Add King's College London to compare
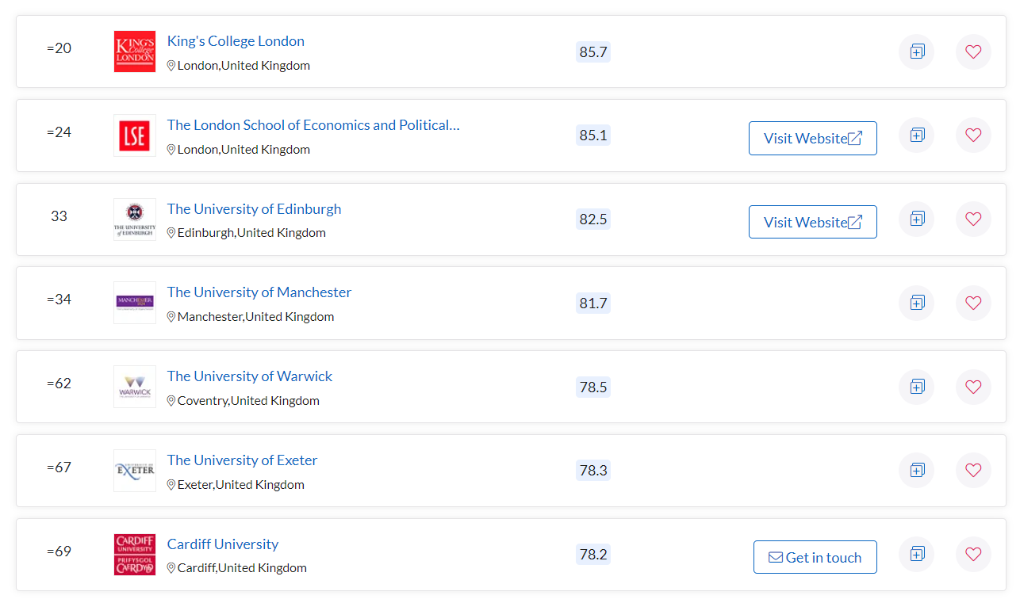Screen dimensions: 1020x603 click(x=917, y=52)
